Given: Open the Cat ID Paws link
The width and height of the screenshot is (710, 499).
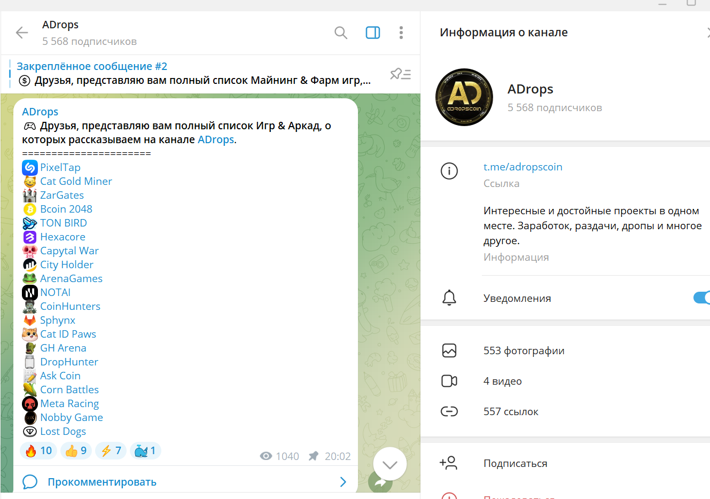Looking at the screenshot, I should (x=68, y=334).
